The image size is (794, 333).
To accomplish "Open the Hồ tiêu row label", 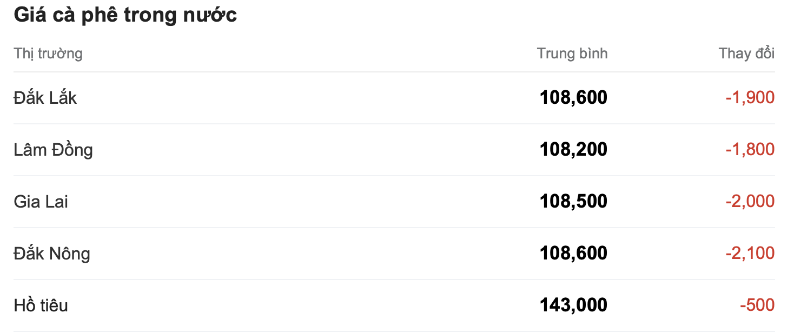I will click(41, 305).
